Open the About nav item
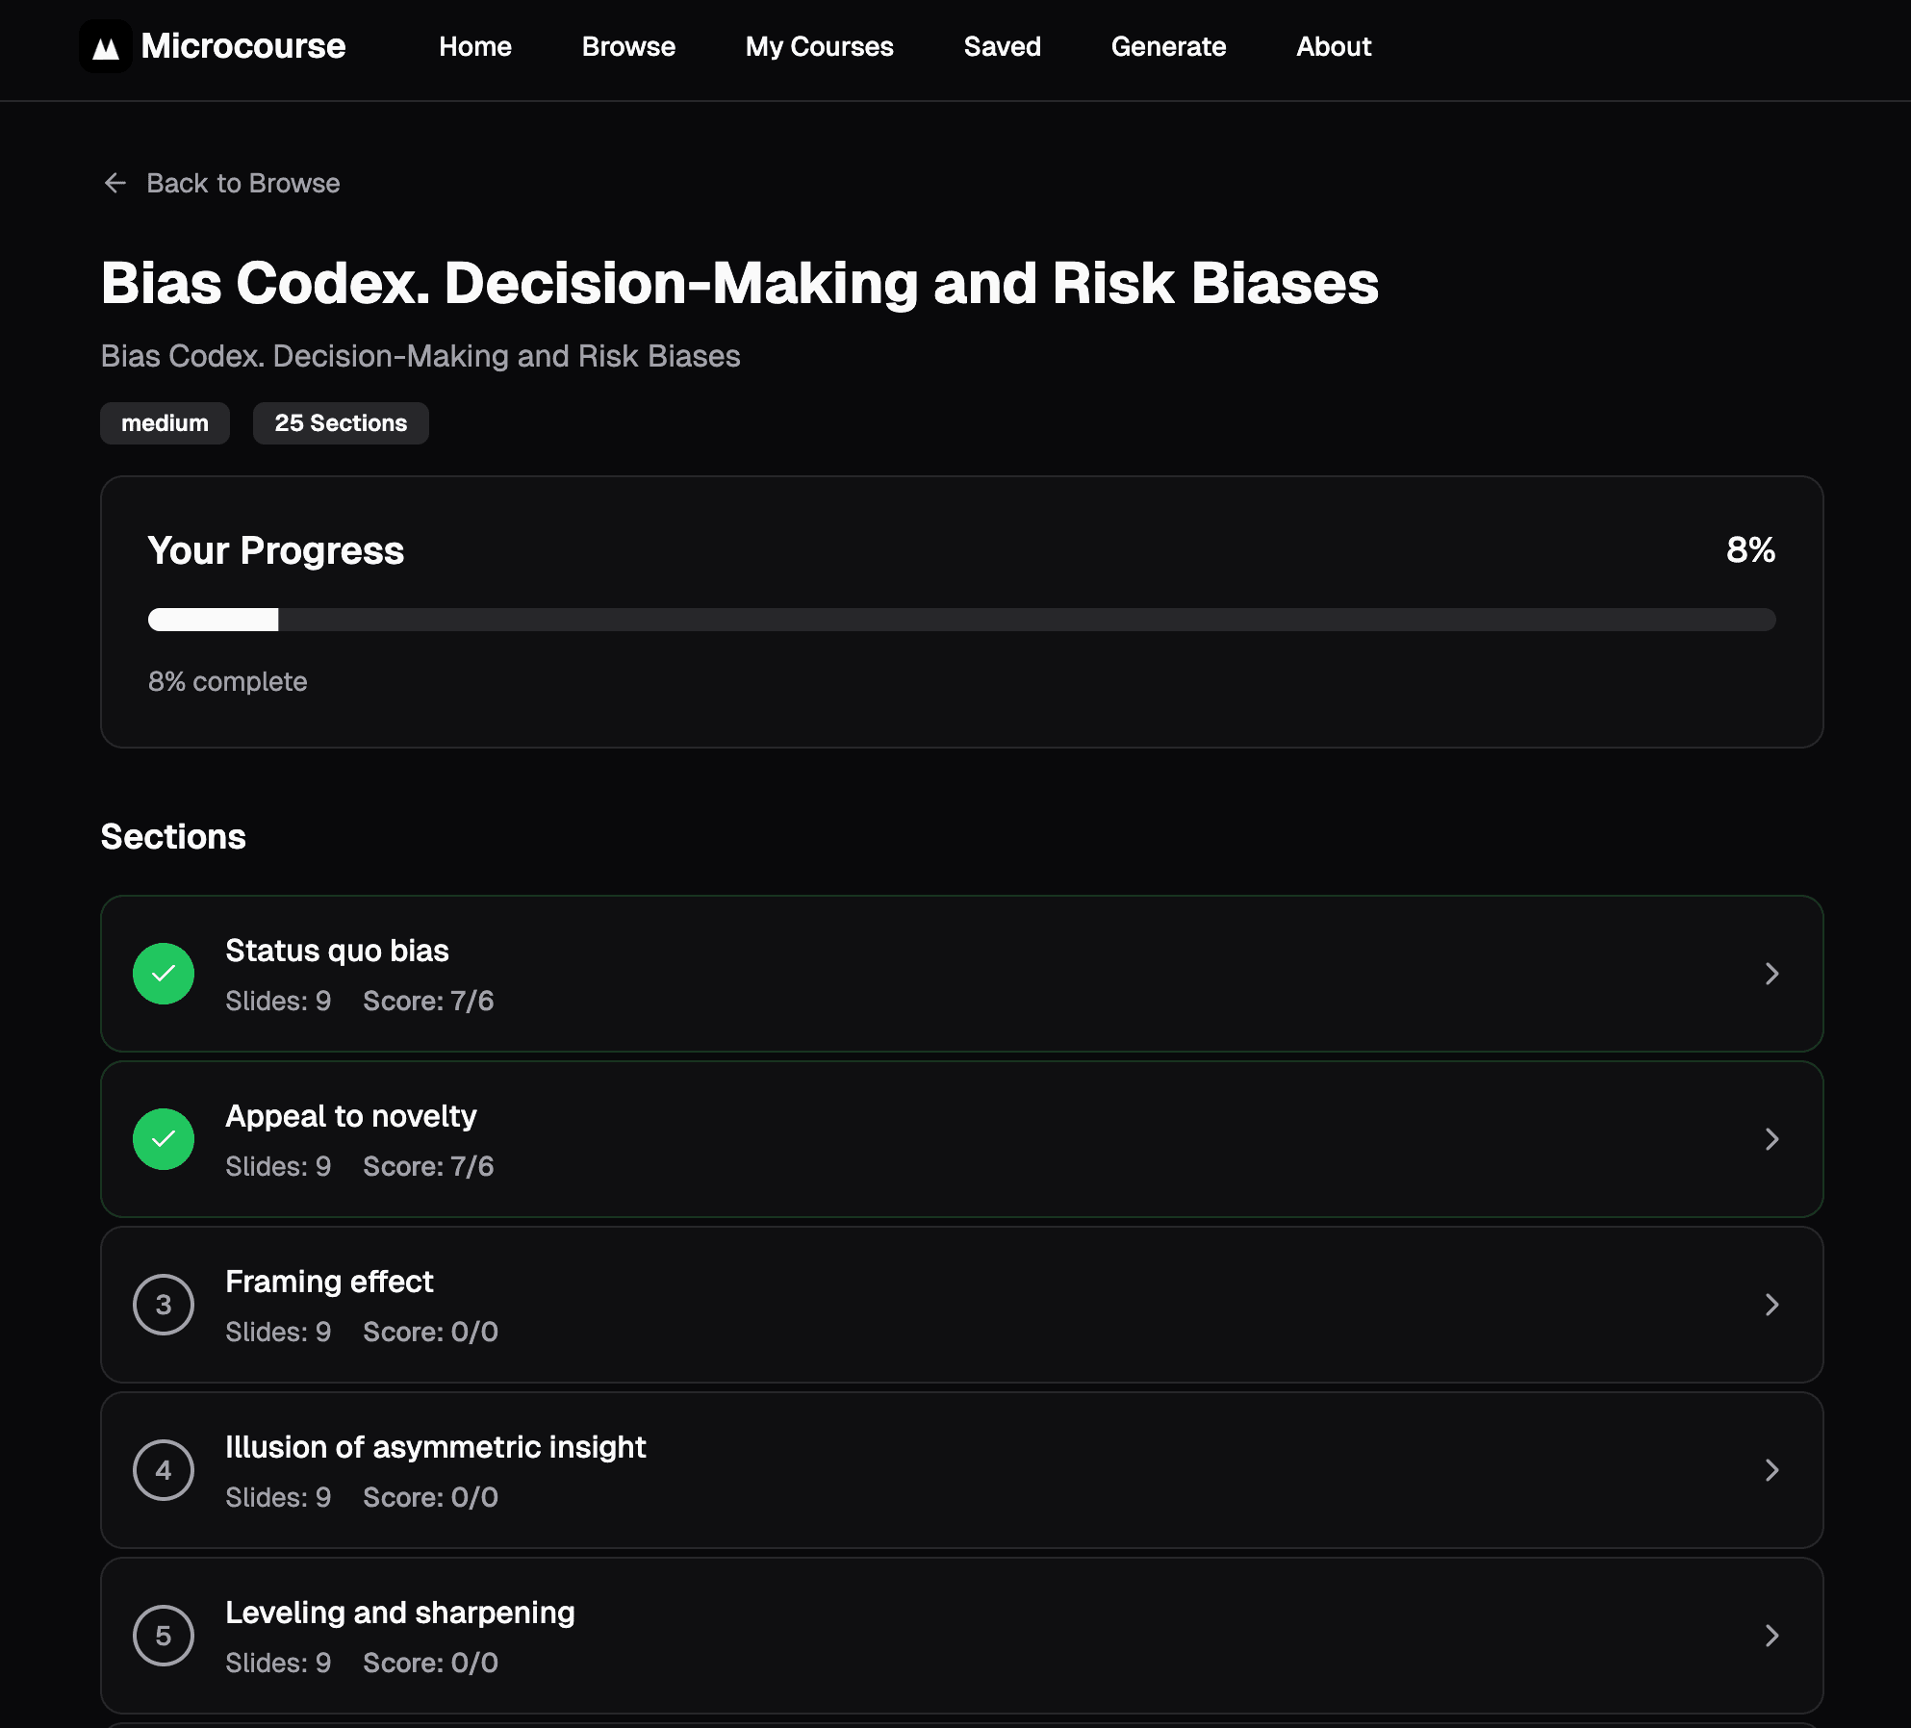 [x=1334, y=46]
